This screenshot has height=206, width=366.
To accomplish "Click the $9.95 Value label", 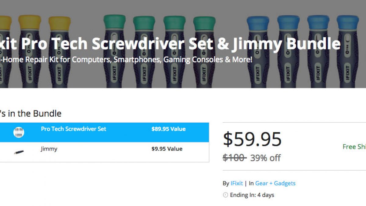I will (167, 149).
